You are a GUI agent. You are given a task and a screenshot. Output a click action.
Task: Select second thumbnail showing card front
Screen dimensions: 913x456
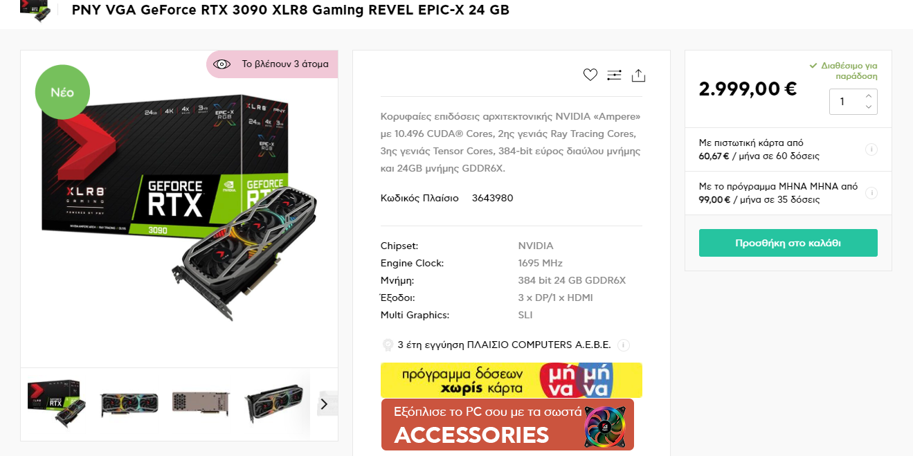coord(129,404)
